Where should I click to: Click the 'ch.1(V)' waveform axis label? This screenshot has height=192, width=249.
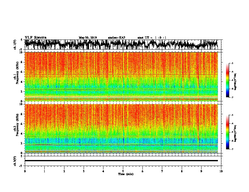(x=15, y=45)
